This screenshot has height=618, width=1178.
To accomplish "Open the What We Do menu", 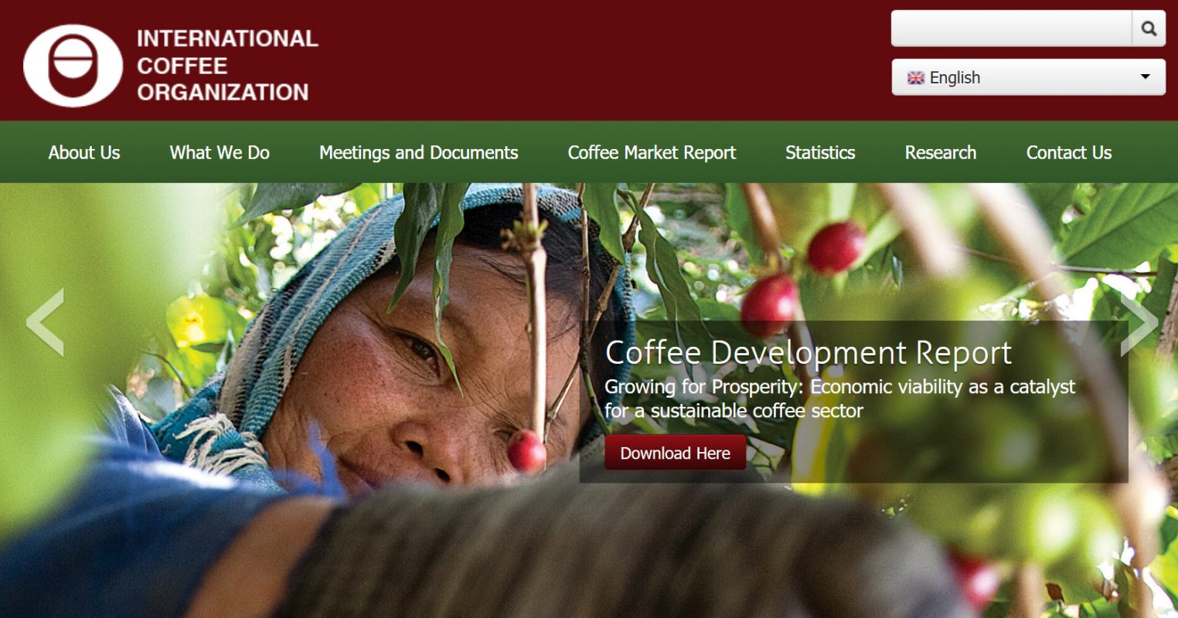I will pos(220,152).
